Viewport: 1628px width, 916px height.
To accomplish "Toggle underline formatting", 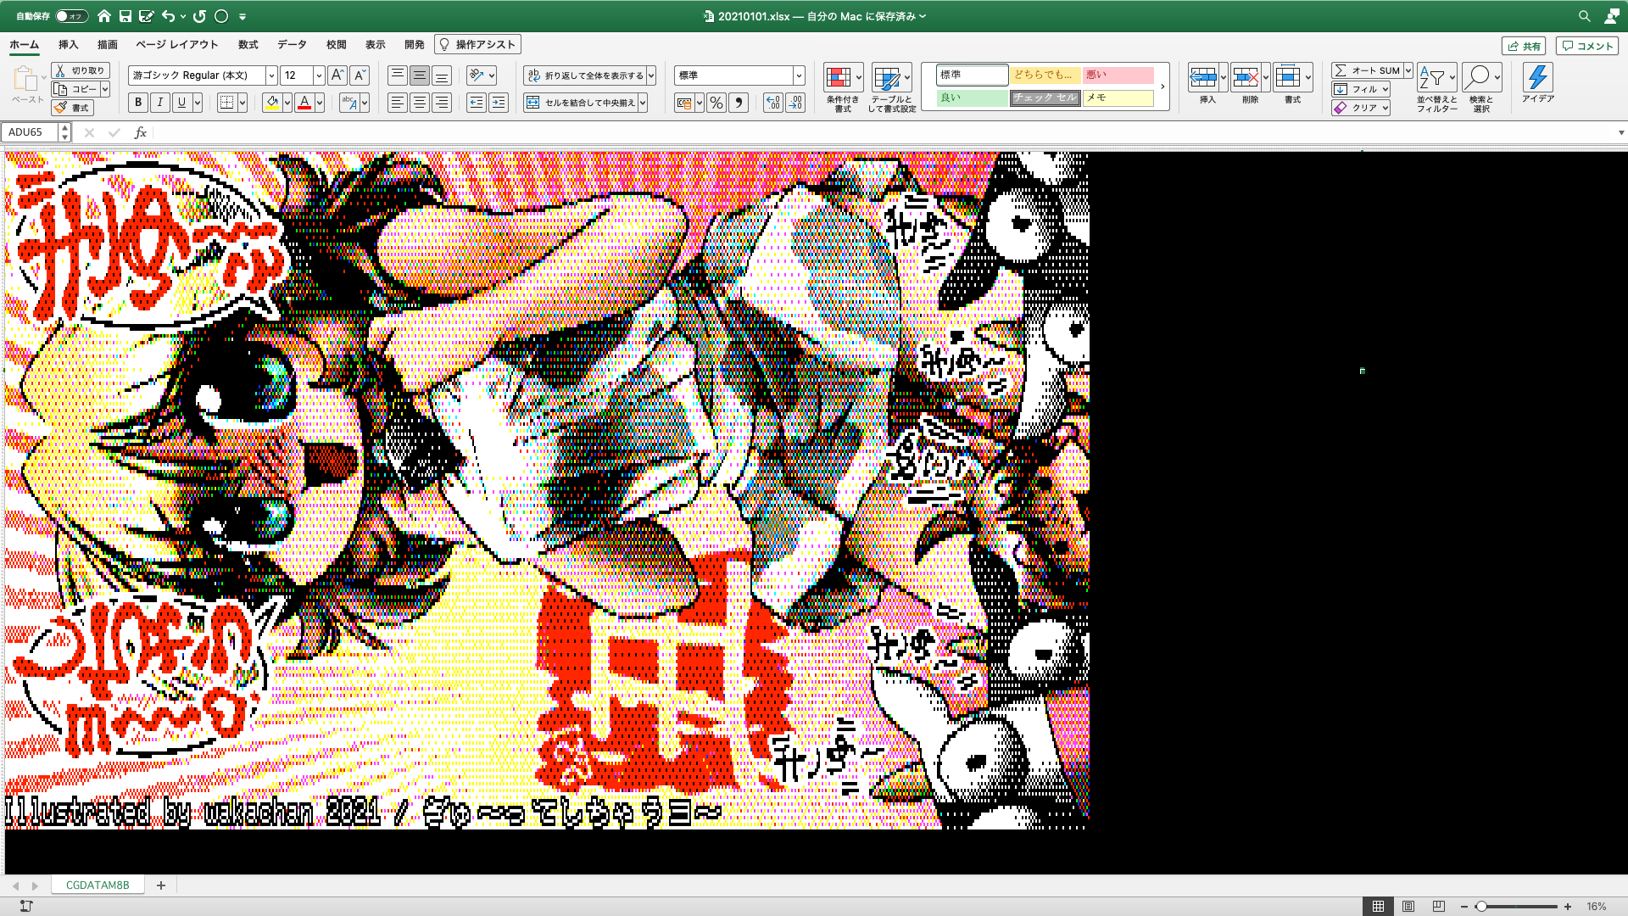I will pyautogui.click(x=181, y=103).
